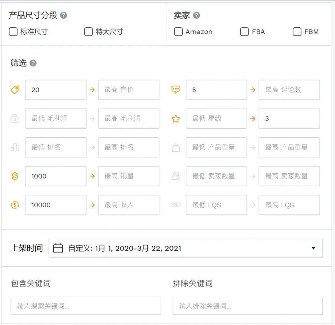The height and width of the screenshot is (325, 335).
Task: Click the calendar icon in 上架时间
Action: coord(58,248)
